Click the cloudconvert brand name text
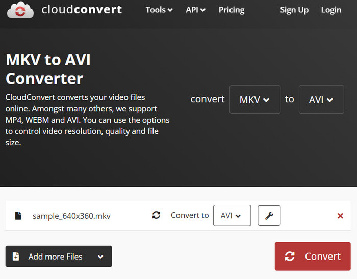 (82, 10)
